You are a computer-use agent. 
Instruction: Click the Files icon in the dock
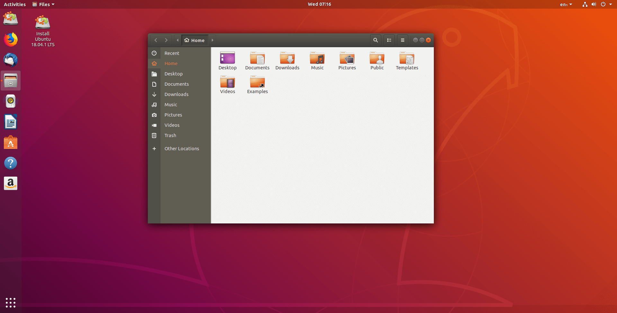tap(11, 81)
